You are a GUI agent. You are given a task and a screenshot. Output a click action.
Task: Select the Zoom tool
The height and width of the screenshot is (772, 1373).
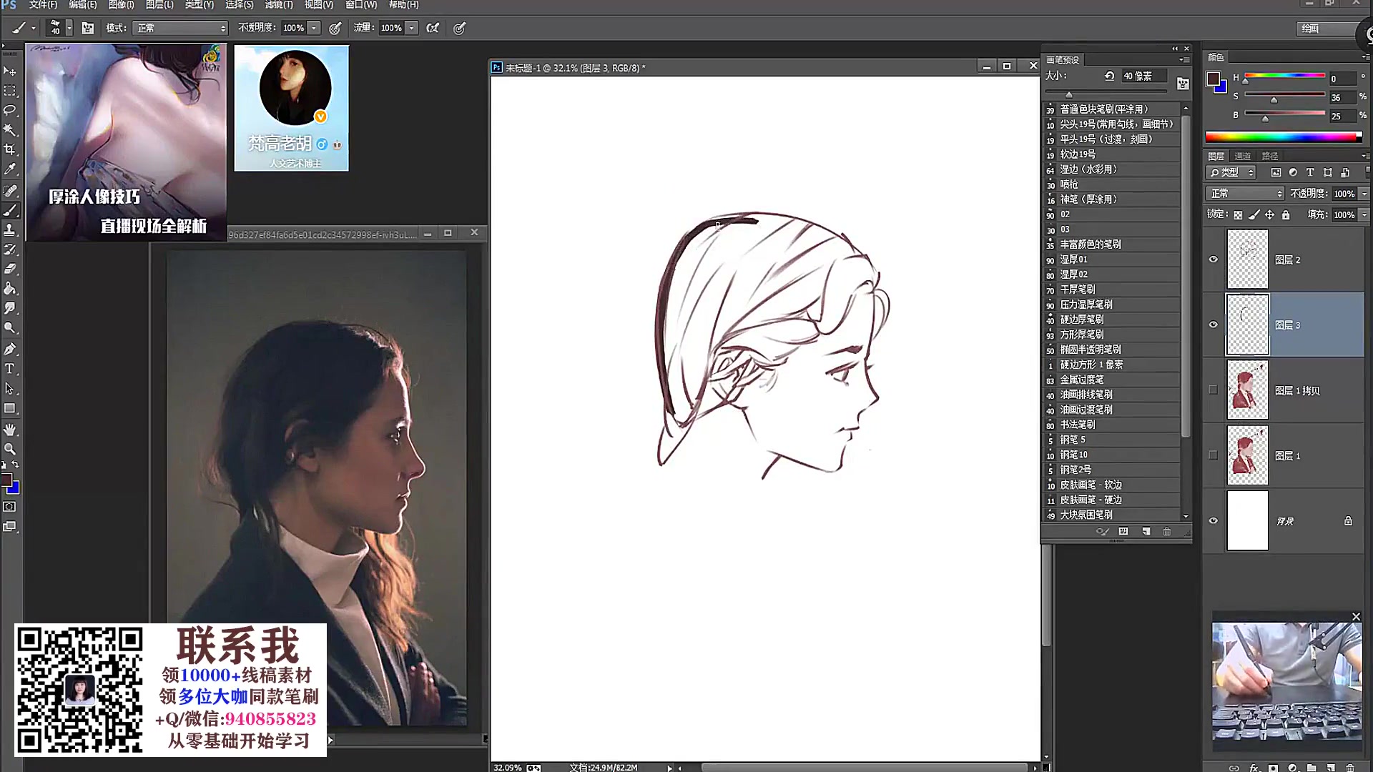10,449
